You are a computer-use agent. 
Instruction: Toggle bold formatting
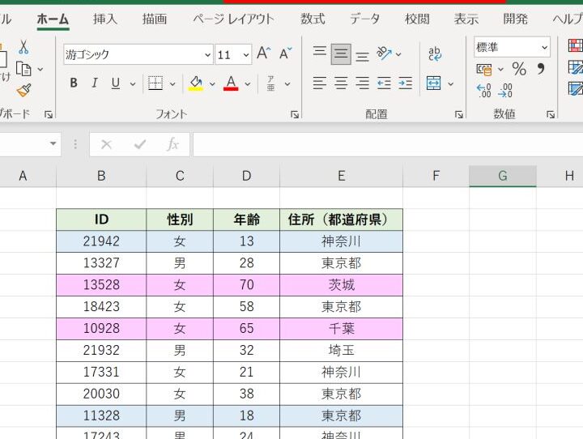[74, 83]
